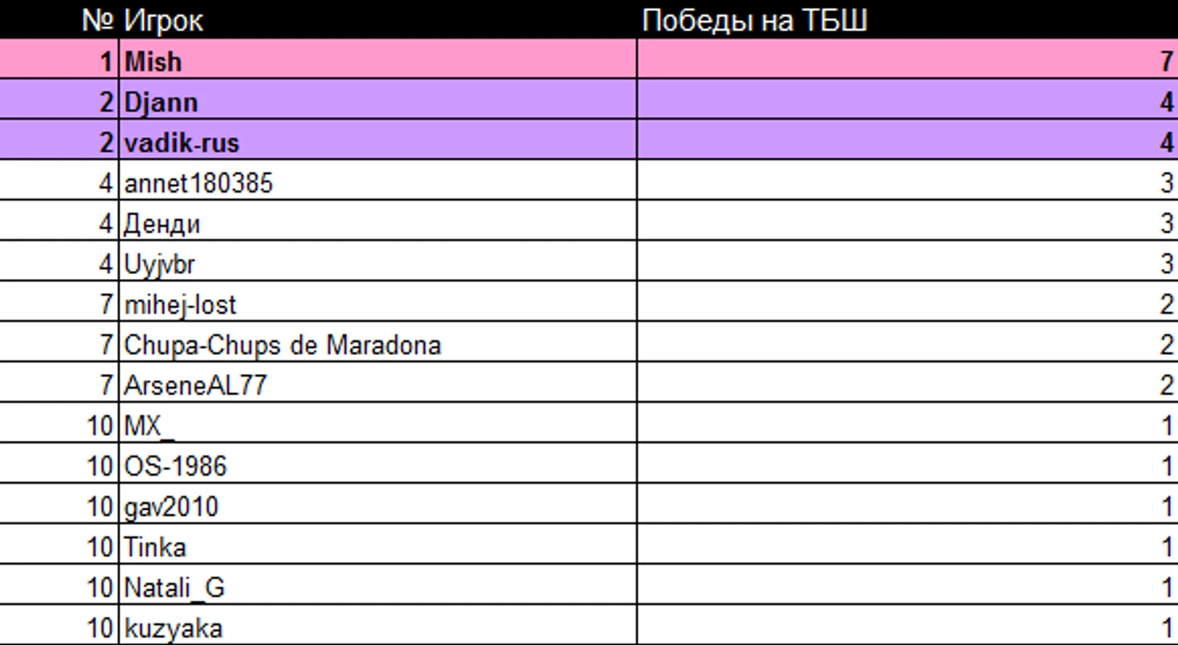Select the rank number cell beside Mish
The image size is (1178, 645).
59,60
